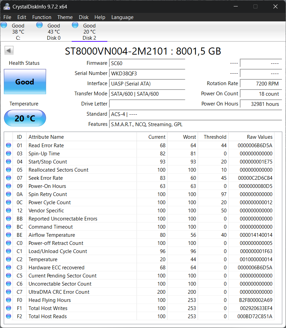Screen dimensions: 286x328
Task: Open the Theme menu
Action: pos(65,17)
